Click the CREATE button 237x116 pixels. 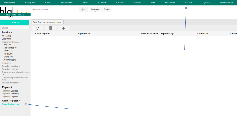coord(15,22)
